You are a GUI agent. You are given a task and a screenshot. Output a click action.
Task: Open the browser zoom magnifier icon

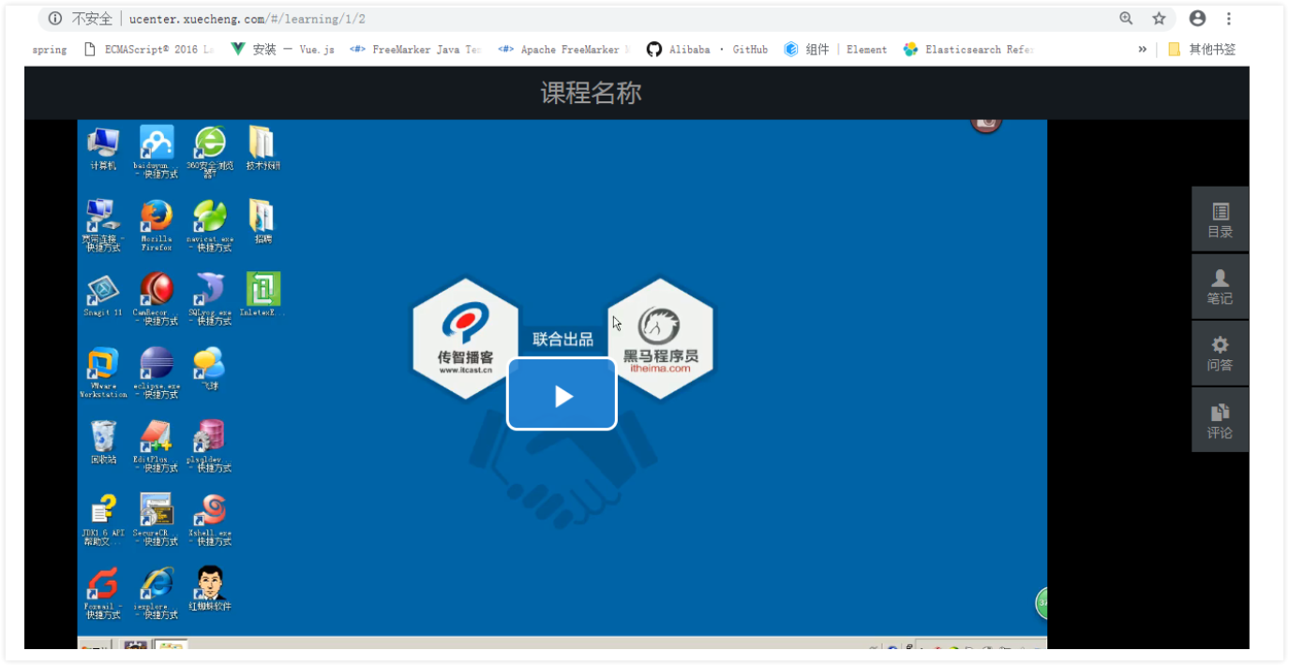[x=1126, y=19]
